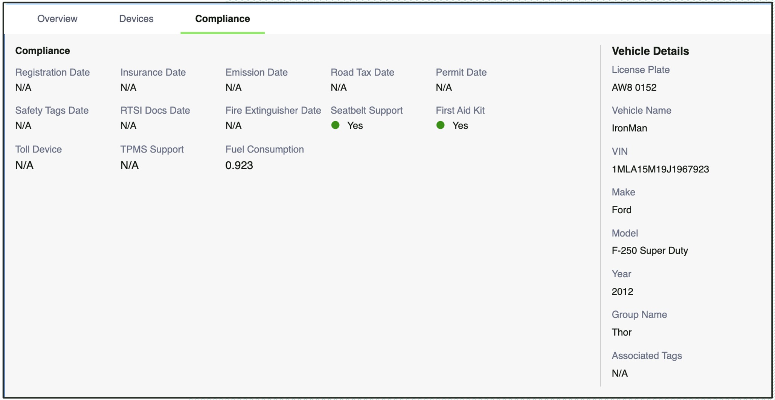Click the Permit Date label
The height and width of the screenshot is (400, 775).
tap(461, 72)
